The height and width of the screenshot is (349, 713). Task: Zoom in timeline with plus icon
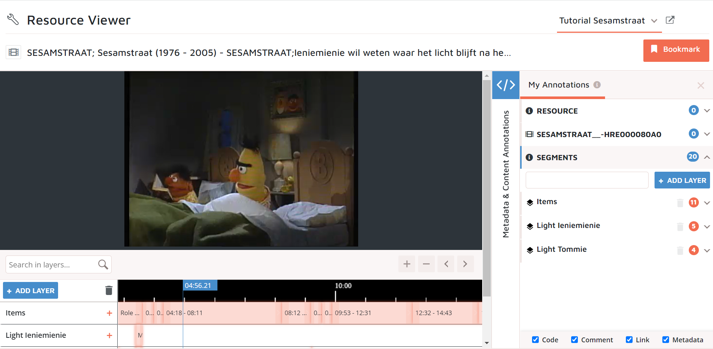(x=407, y=264)
